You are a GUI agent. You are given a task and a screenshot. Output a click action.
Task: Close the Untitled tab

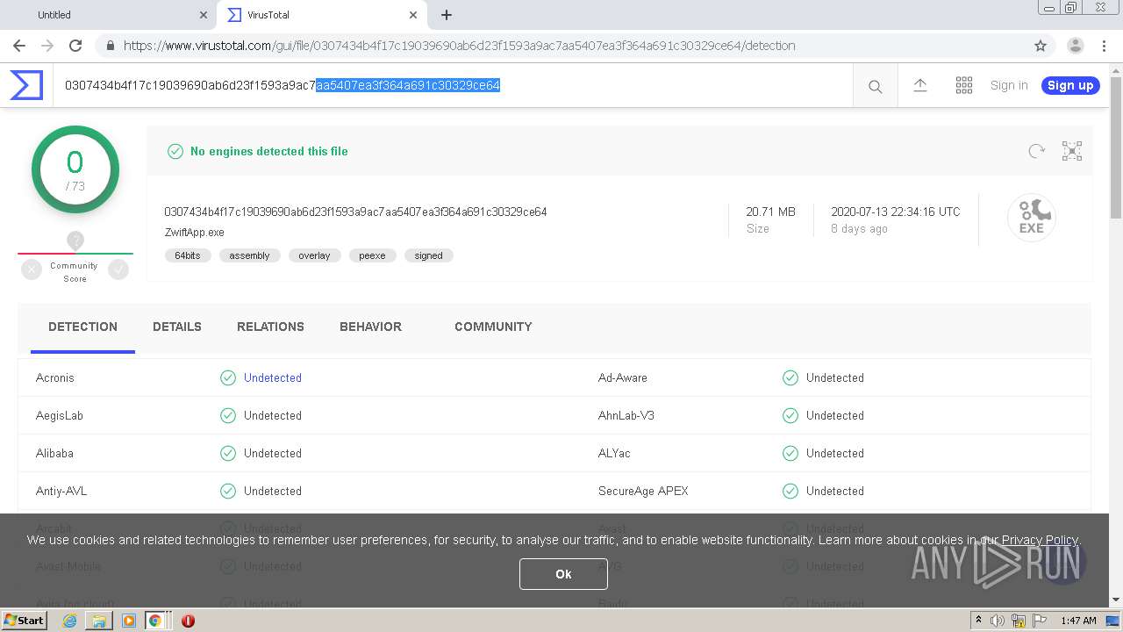tap(204, 15)
